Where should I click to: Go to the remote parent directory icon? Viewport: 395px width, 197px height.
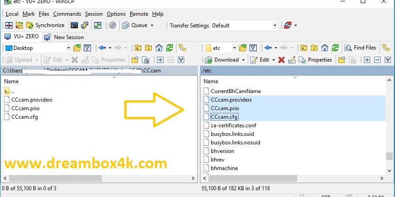[x=304, y=48]
